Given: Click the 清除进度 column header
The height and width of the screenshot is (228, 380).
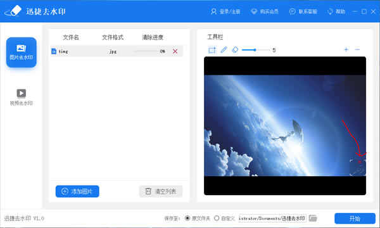Looking at the screenshot, I should pos(153,37).
